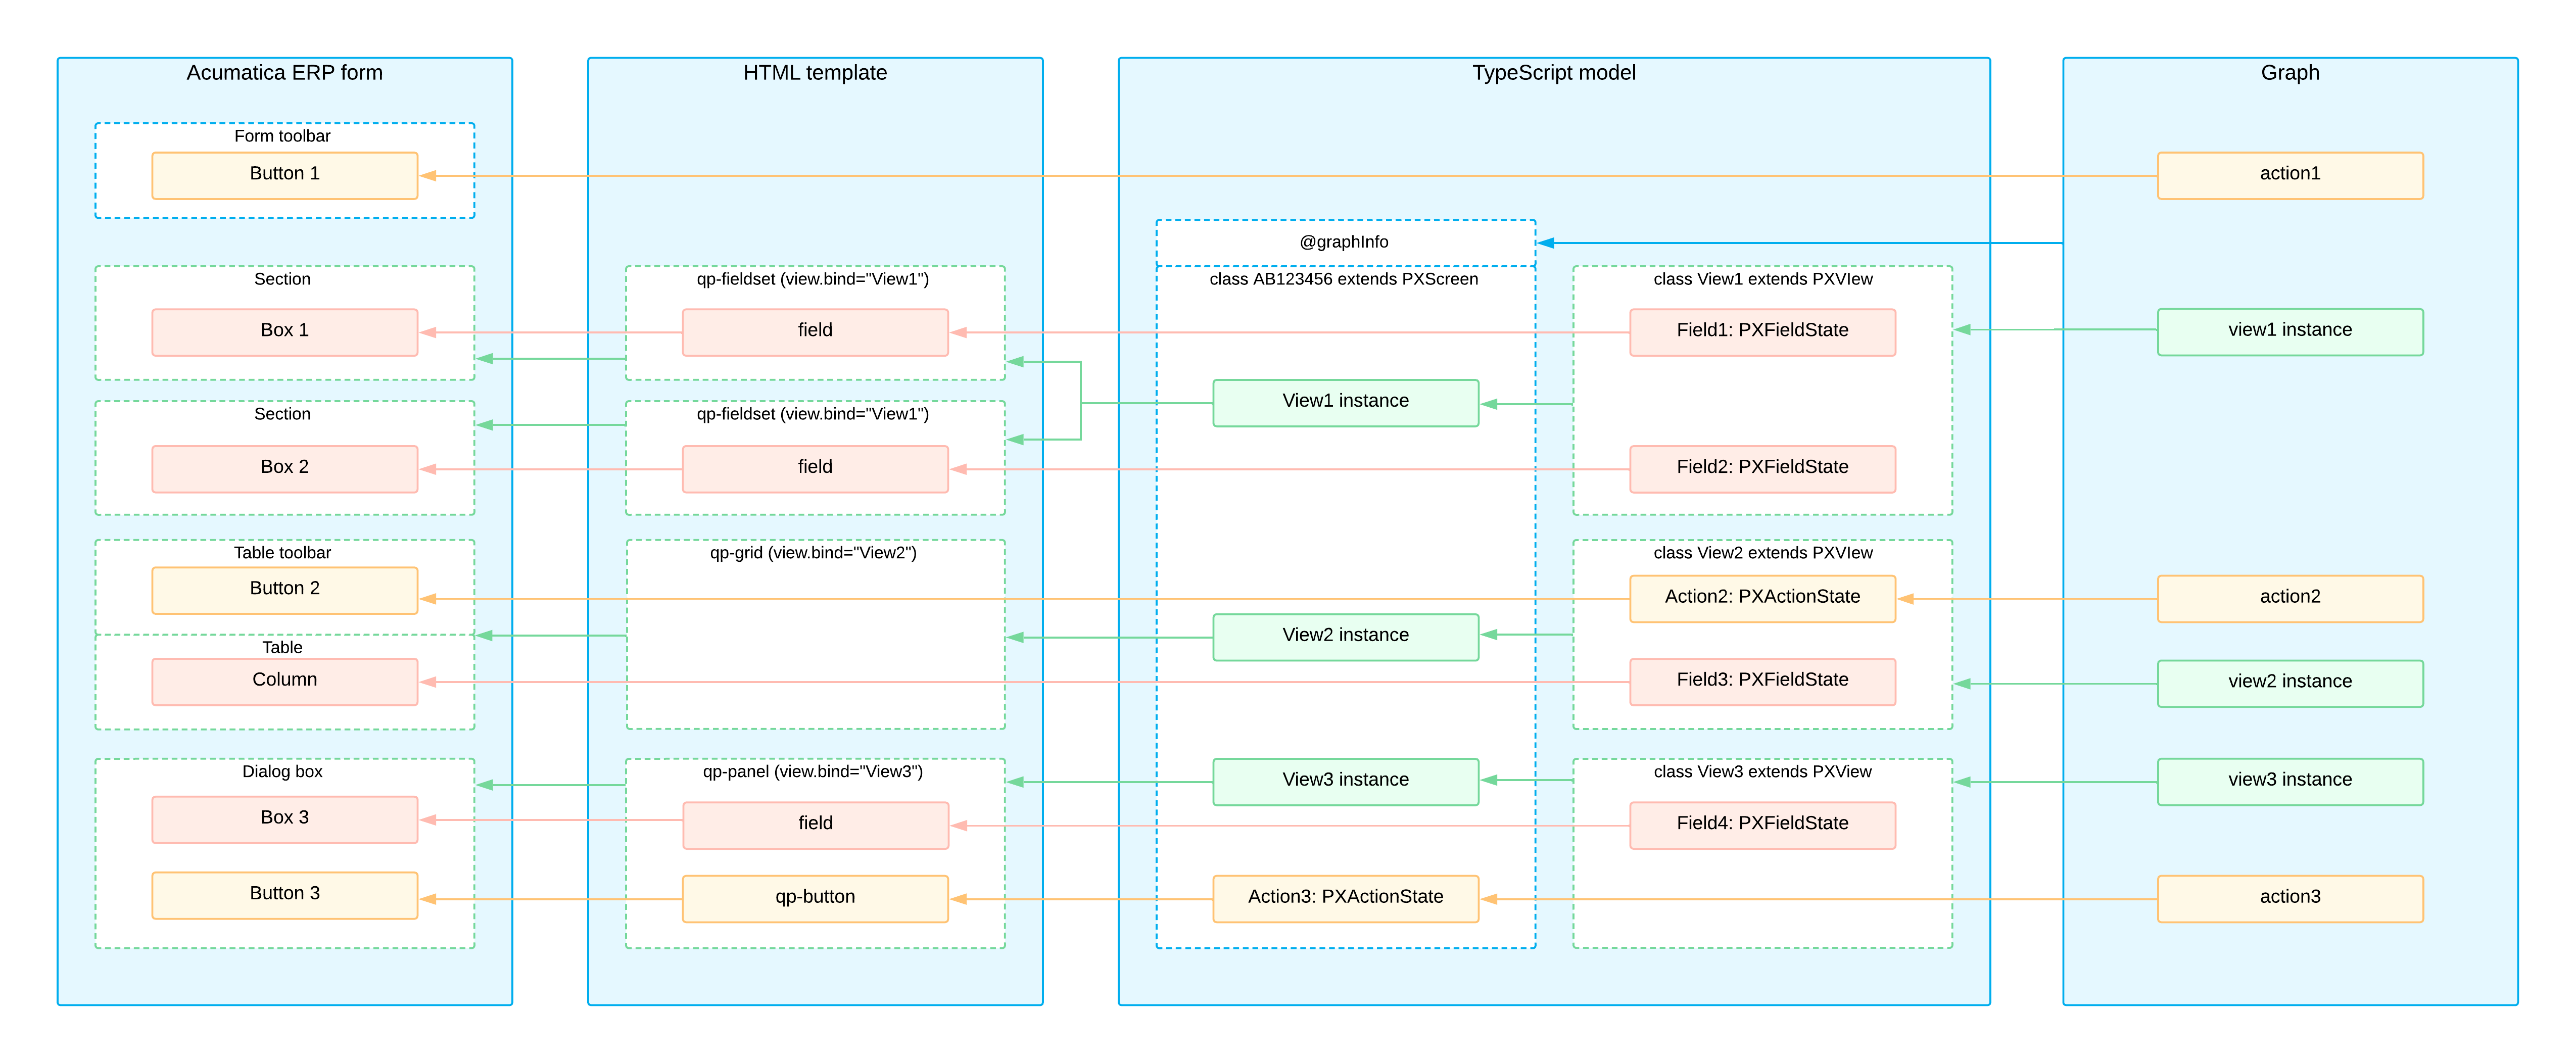Select the action3 box in Graph
The image size is (2576, 1063).
click(2289, 898)
